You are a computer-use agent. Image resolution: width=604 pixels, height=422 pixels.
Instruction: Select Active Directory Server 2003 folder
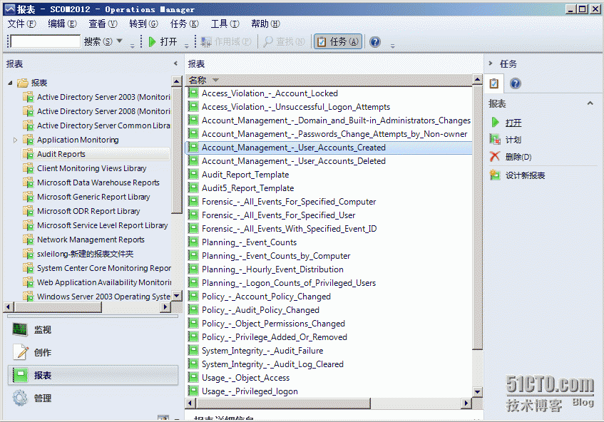96,97
